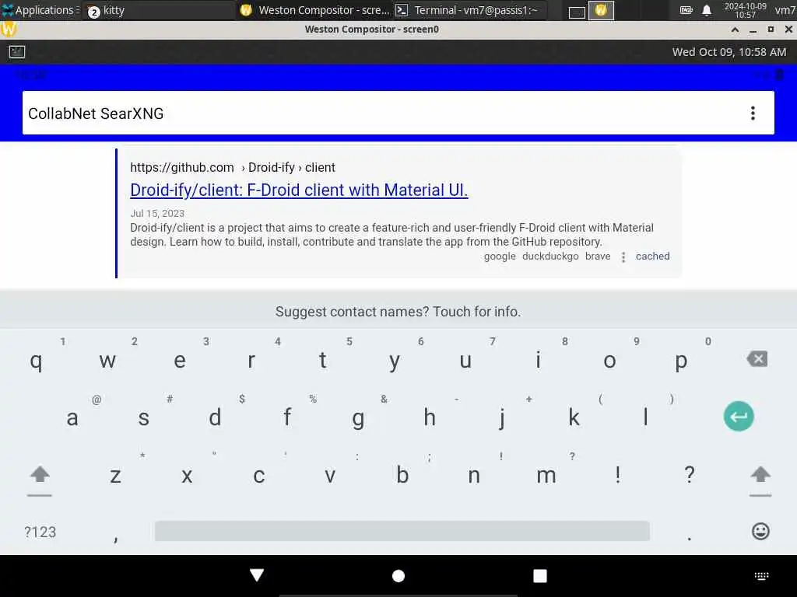Tap the g key
Image resolution: width=797 pixels, height=597 pixels.
358,417
